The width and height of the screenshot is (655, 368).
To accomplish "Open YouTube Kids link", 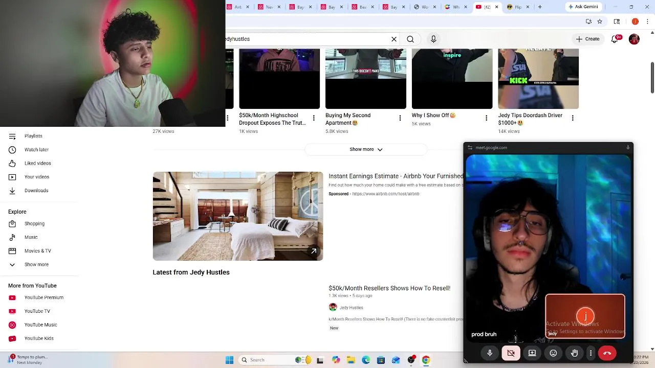I will (39, 338).
